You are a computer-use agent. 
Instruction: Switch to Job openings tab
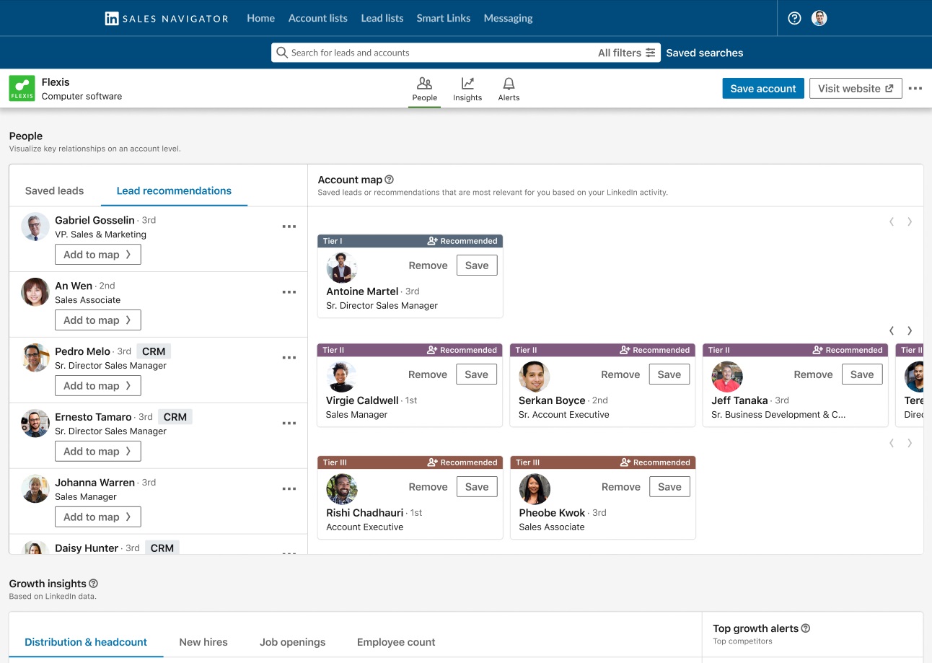[x=293, y=642]
